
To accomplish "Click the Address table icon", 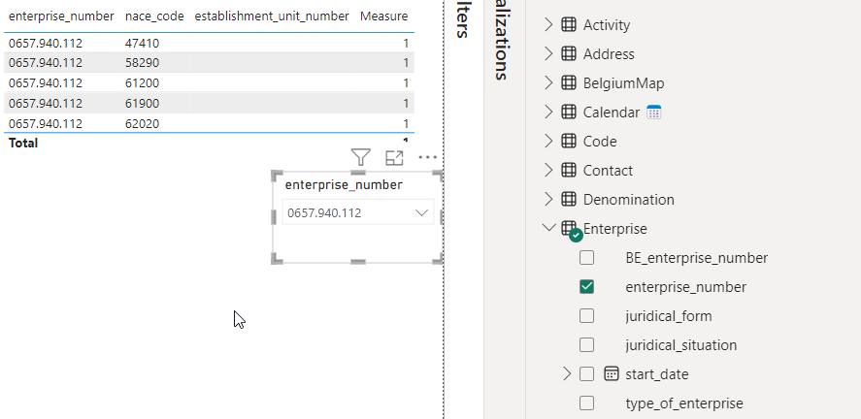I will (568, 53).
